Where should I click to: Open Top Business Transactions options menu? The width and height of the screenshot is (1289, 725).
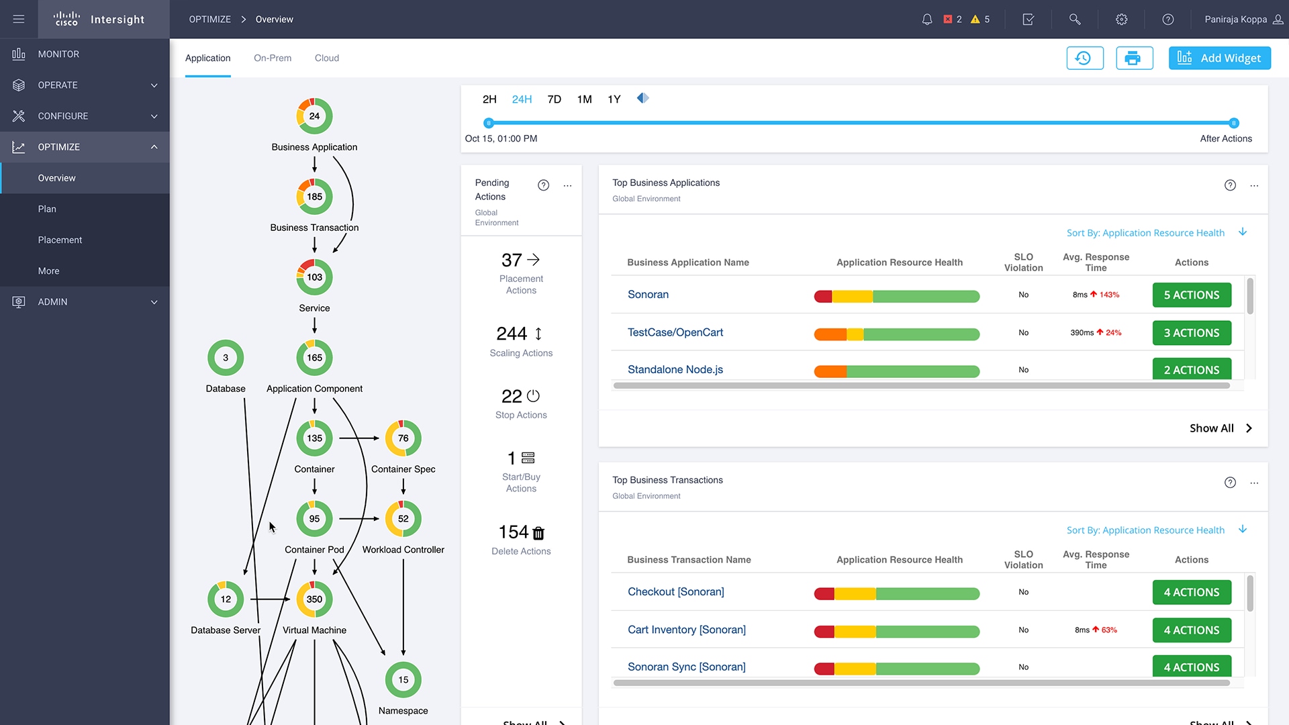tap(1254, 483)
